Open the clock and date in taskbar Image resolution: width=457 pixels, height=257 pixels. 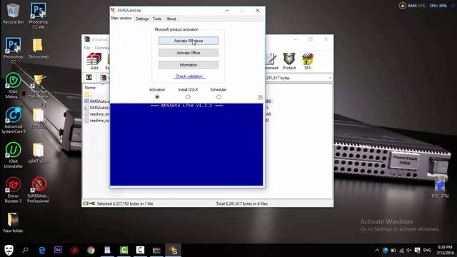coord(445,250)
